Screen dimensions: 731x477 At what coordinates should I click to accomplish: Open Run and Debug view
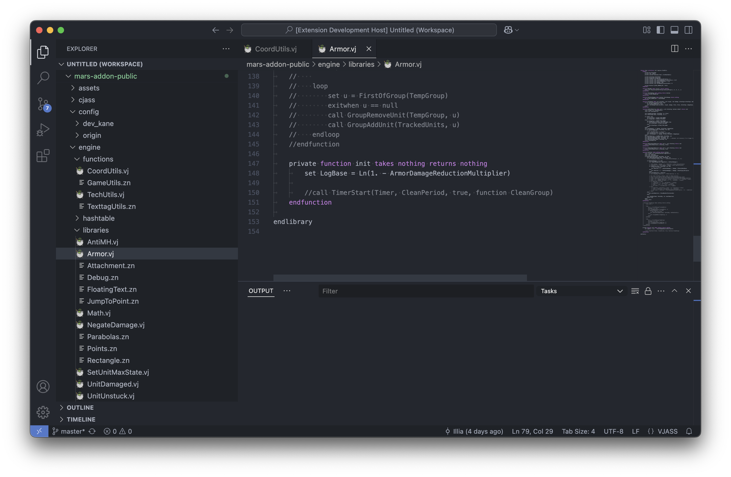click(x=43, y=130)
